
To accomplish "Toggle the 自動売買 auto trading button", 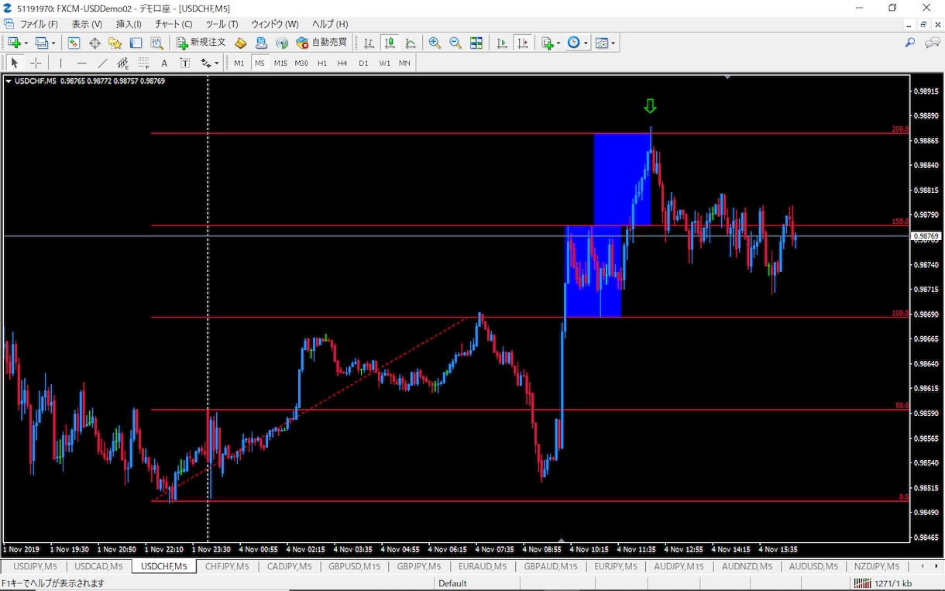I will [321, 43].
